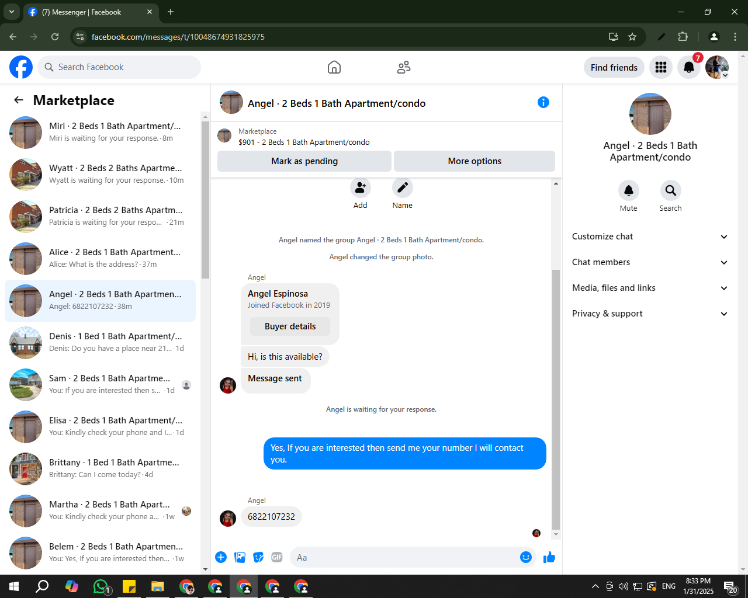Open the Belem conversation
Image resolution: width=748 pixels, height=598 pixels.
pyautogui.click(x=100, y=553)
